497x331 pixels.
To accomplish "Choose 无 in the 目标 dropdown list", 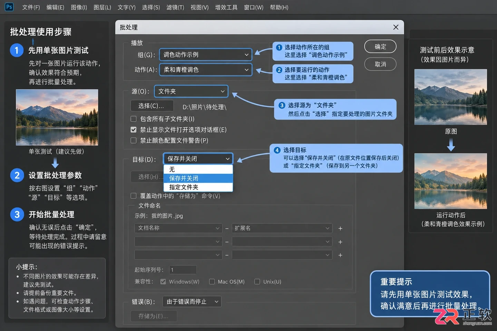I will coord(198,169).
